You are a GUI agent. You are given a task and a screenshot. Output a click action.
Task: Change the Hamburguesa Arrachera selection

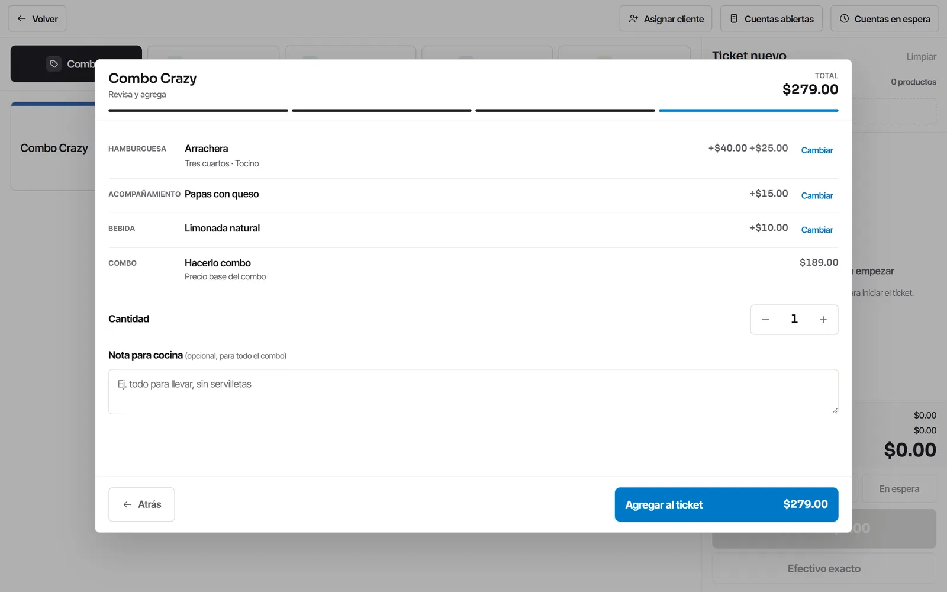coord(817,150)
